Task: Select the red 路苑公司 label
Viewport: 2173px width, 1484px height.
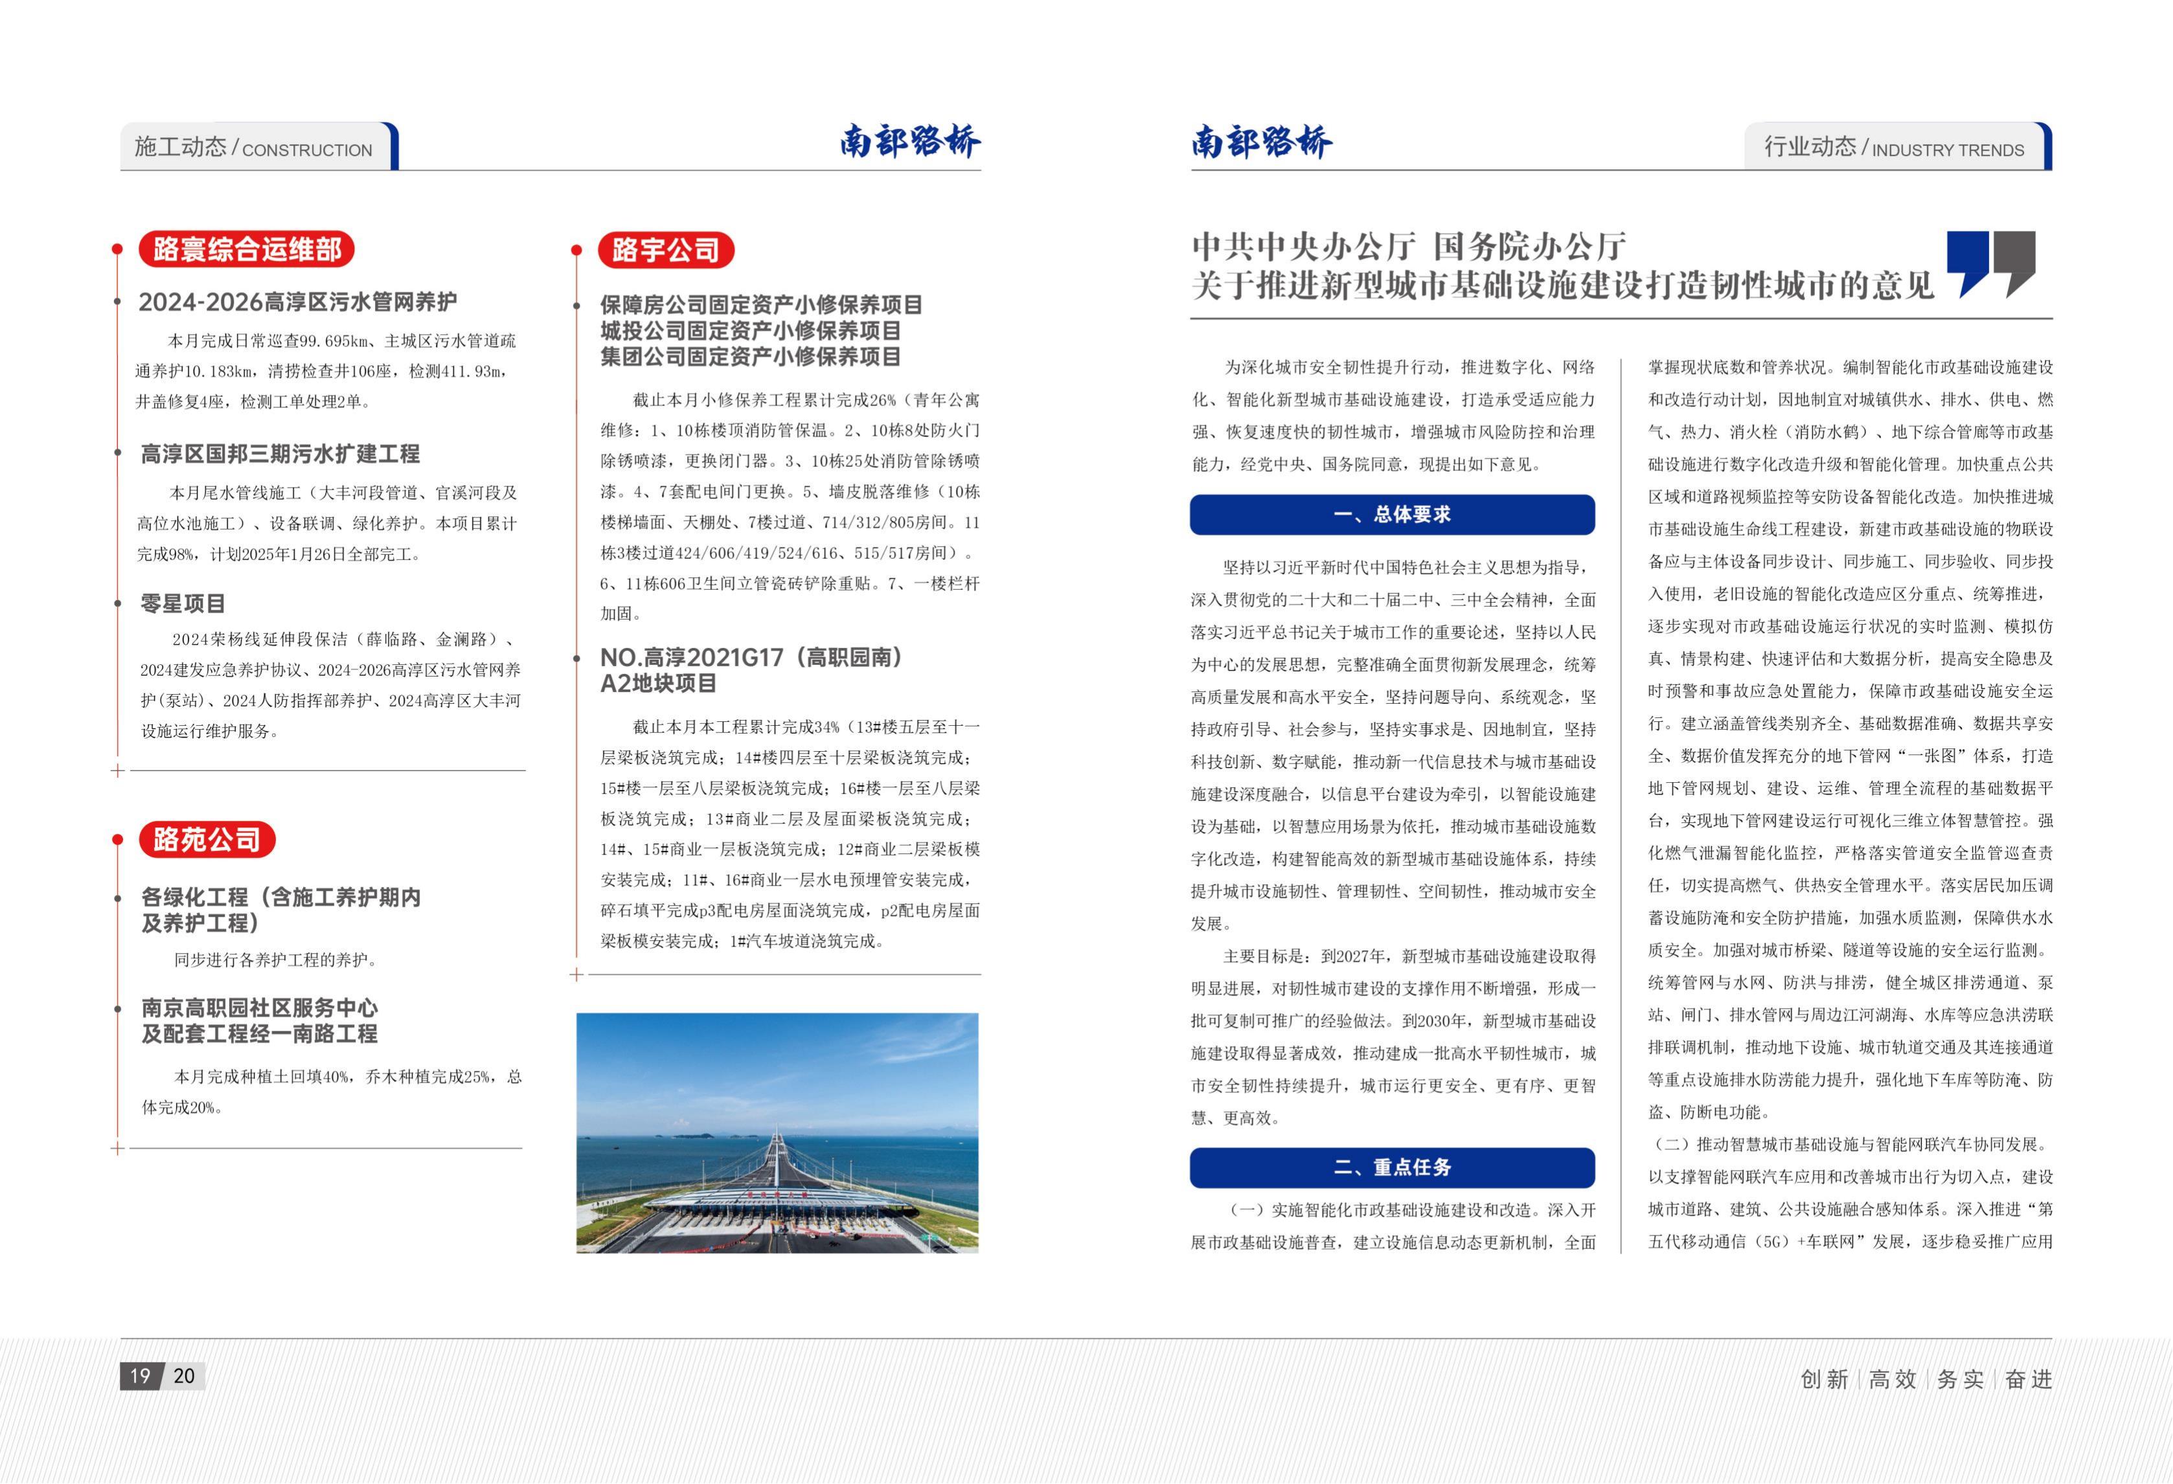Action: click(x=207, y=839)
